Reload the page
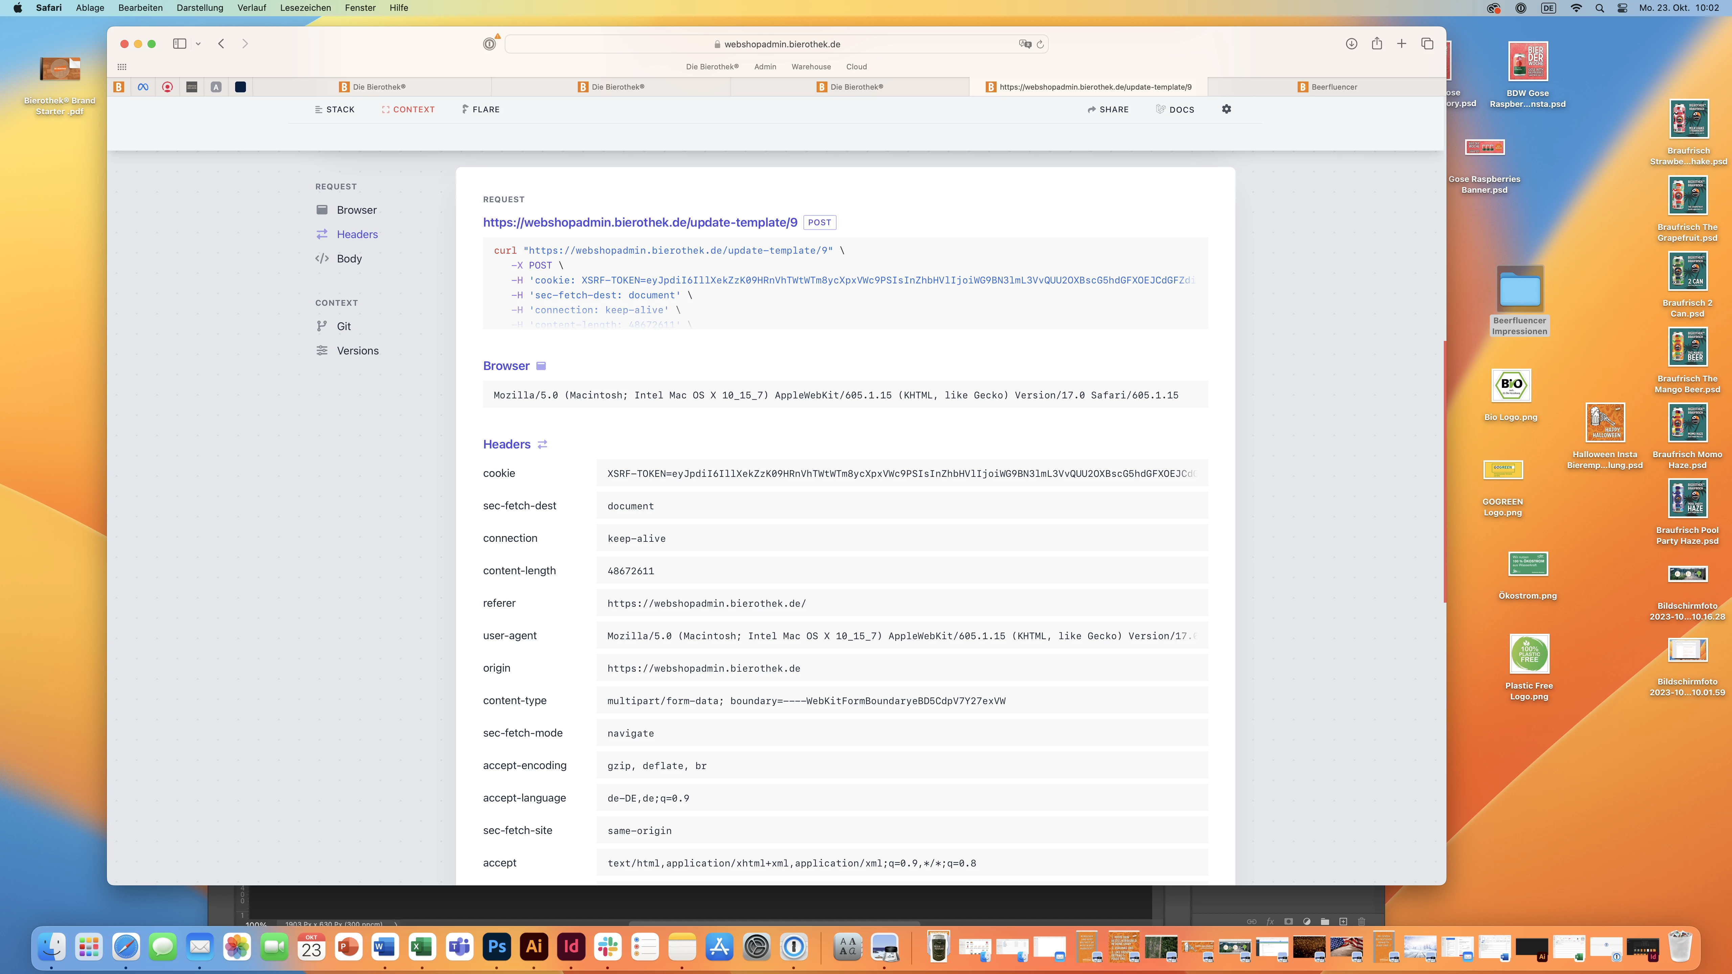The image size is (1732, 974). click(1040, 44)
